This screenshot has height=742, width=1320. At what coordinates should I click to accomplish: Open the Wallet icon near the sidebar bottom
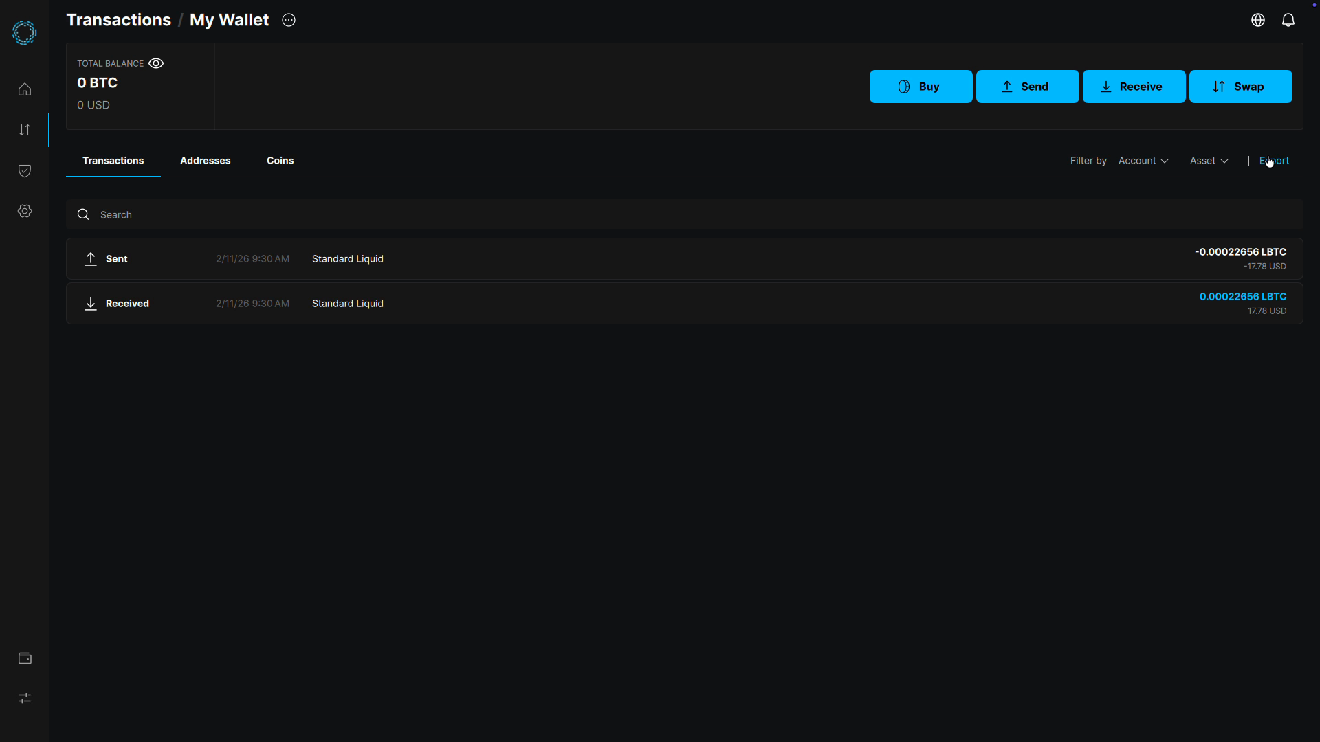click(24, 658)
